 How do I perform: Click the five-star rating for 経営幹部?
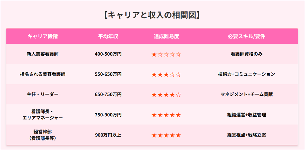pos(166,135)
